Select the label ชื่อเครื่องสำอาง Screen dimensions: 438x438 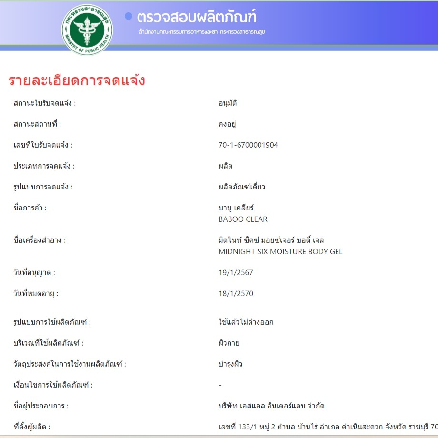[x=40, y=240]
